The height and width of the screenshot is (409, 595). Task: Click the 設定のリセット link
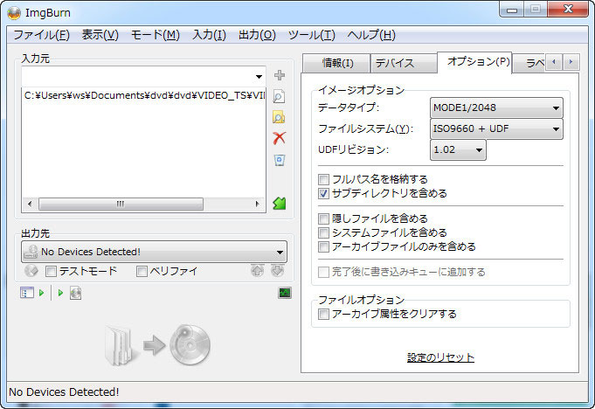pyautogui.click(x=440, y=357)
